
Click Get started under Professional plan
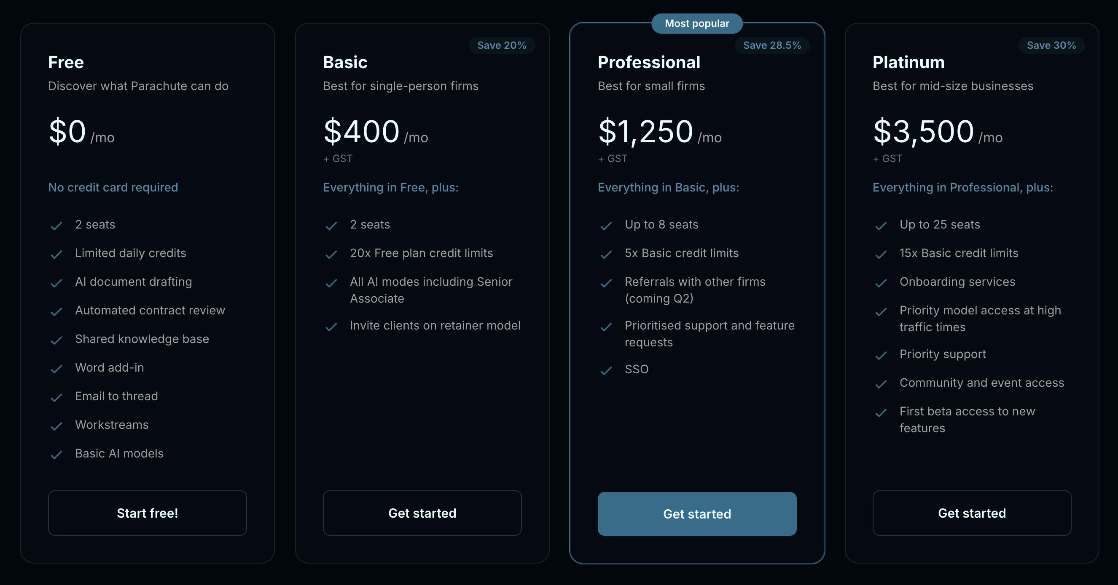pyautogui.click(x=696, y=514)
